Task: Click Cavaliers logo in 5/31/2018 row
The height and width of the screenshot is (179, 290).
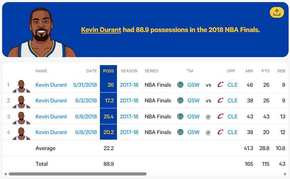Action: click(x=220, y=85)
